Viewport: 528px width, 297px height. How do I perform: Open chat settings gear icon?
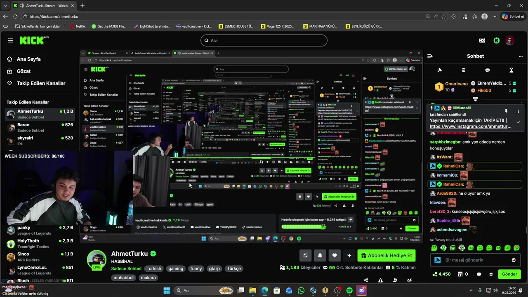point(491,274)
